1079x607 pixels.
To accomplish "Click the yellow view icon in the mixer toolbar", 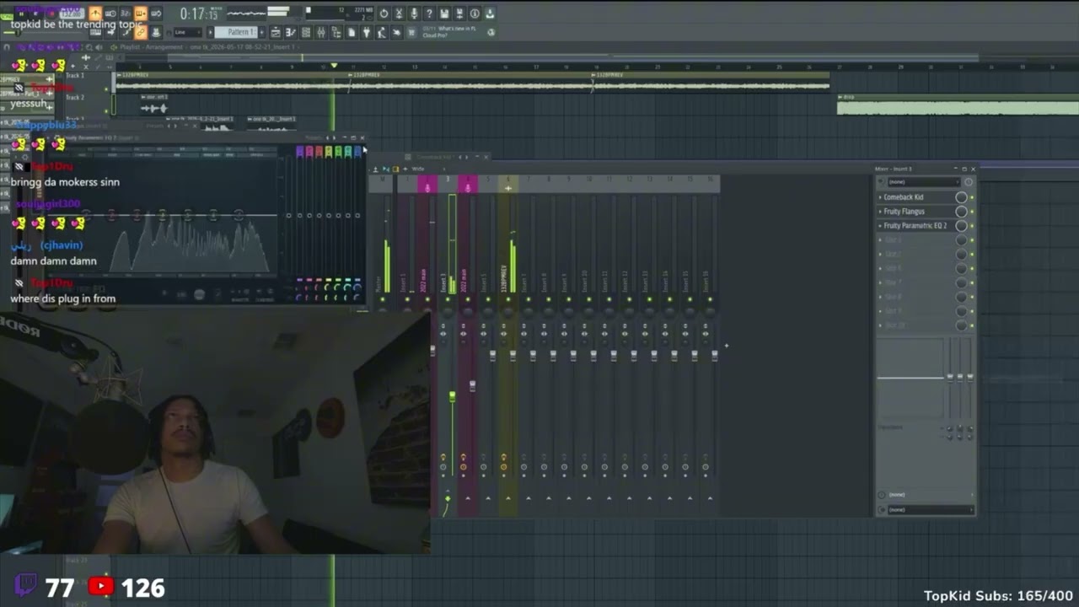I will tap(396, 169).
